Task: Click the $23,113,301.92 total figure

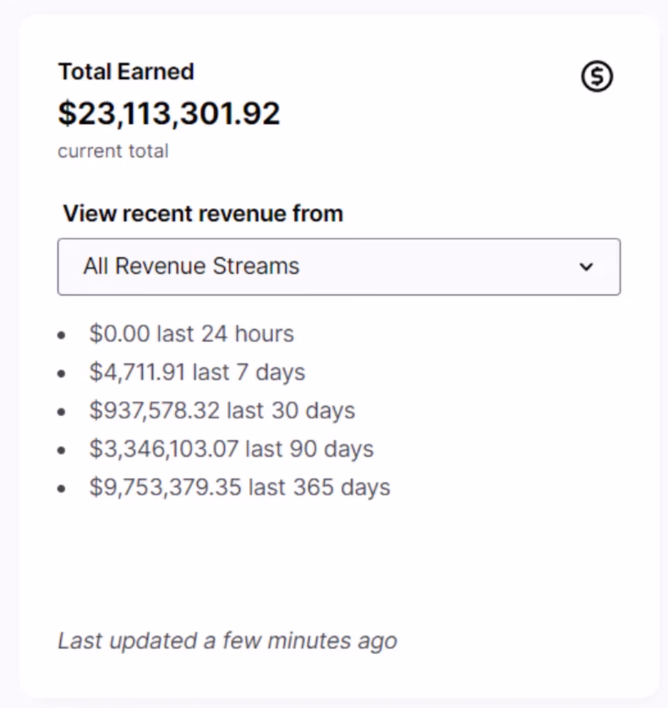Action: pos(169,113)
